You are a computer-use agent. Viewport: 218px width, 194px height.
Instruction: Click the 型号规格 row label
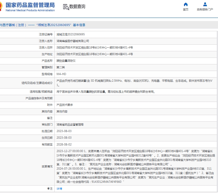[47, 74]
